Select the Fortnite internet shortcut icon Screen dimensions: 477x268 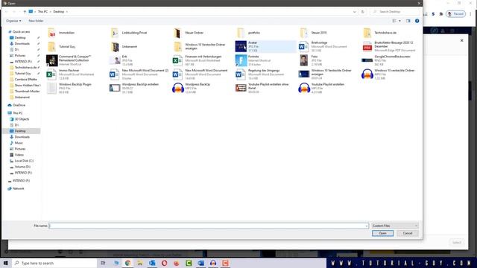pos(241,60)
